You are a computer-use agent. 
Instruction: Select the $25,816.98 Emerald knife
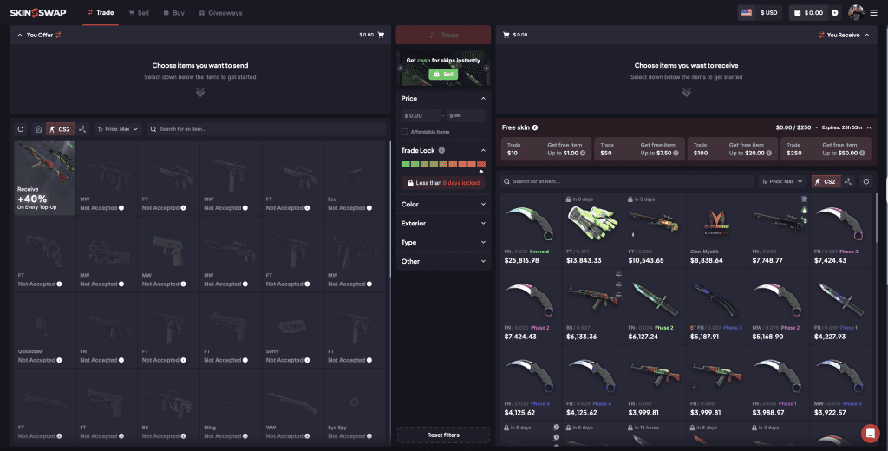531,230
